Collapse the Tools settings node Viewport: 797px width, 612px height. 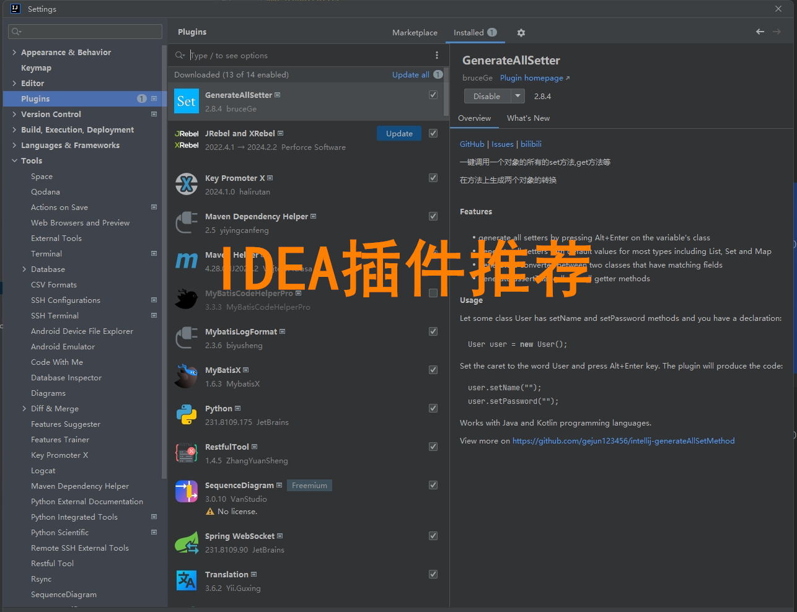point(14,160)
